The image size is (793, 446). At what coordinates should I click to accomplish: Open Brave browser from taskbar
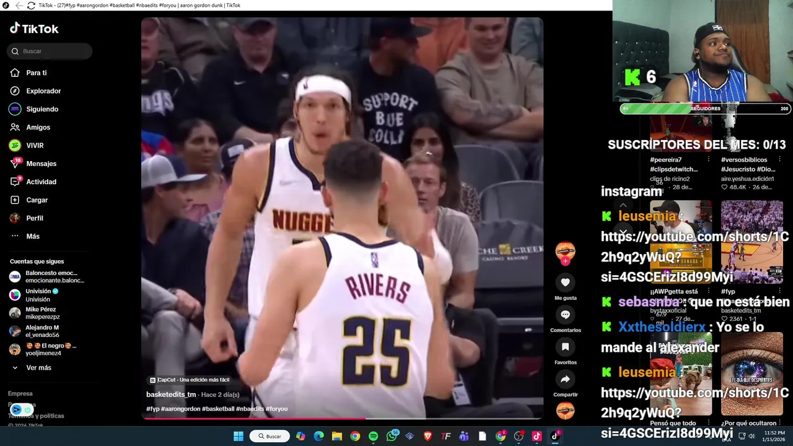427,436
